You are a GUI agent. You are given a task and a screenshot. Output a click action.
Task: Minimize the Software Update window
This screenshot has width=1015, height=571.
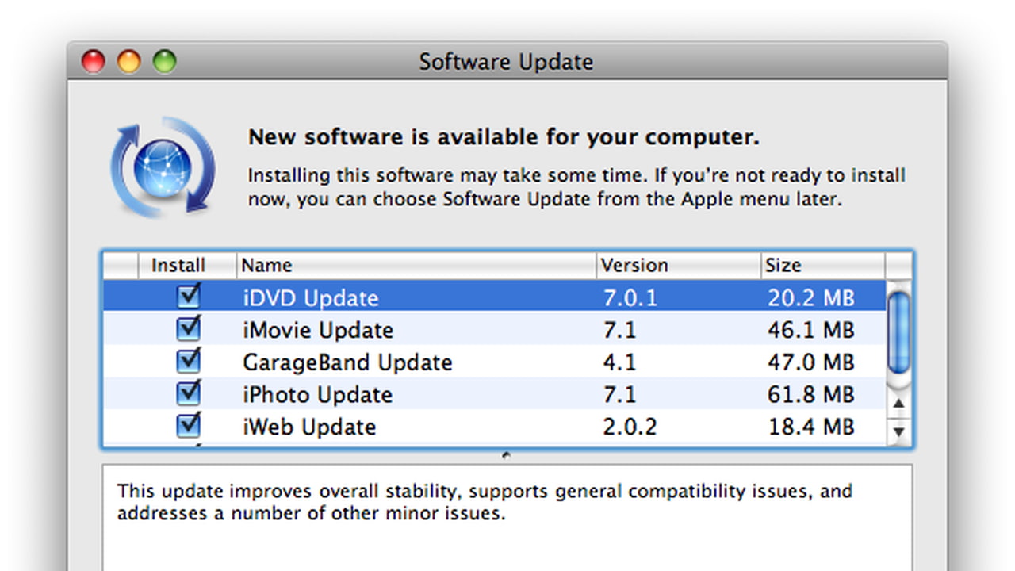click(x=128, y=61)
